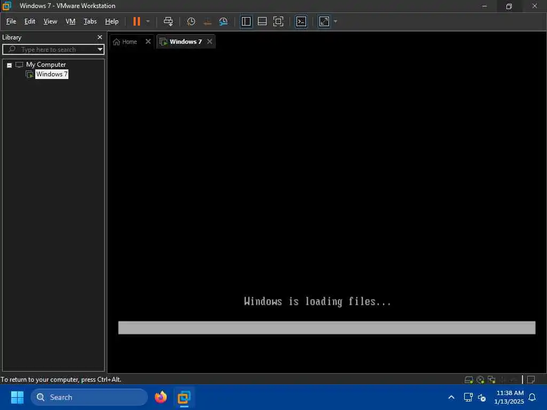
Task: Close the Home tab
Action: 148,42
